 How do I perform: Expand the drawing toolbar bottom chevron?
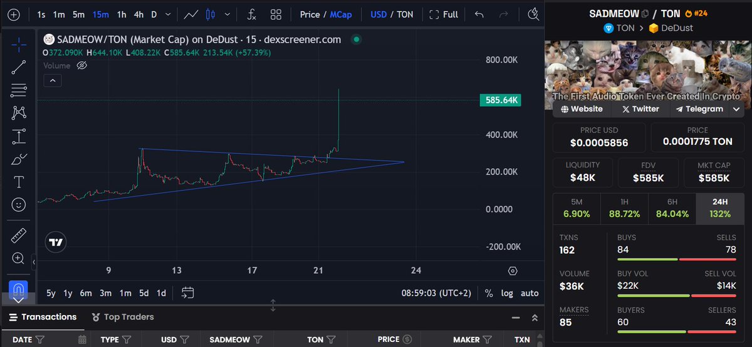[x=19, y=299]
